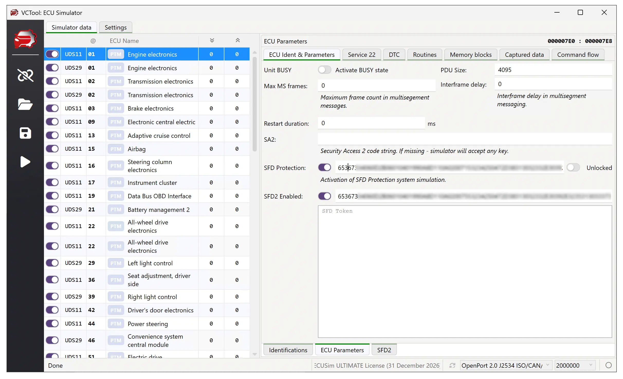
Task: Click the circle status indicator at bottom right
Action: pyautogui.click(x=608, y=365)
